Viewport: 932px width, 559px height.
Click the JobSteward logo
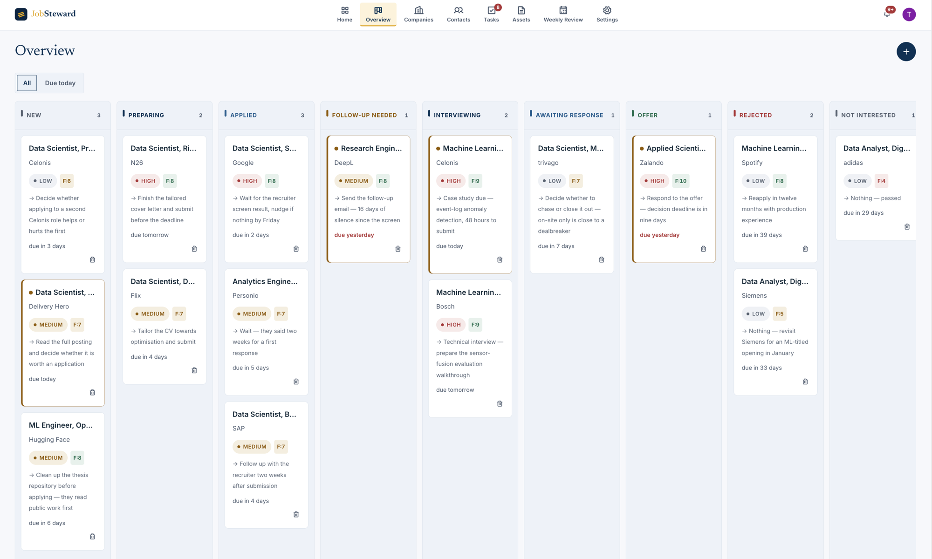pos(45,14)
